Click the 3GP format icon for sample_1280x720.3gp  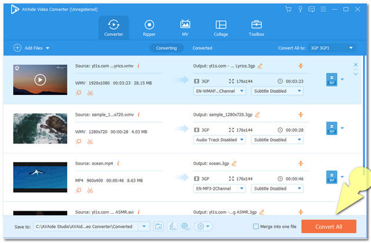(332, 128)
